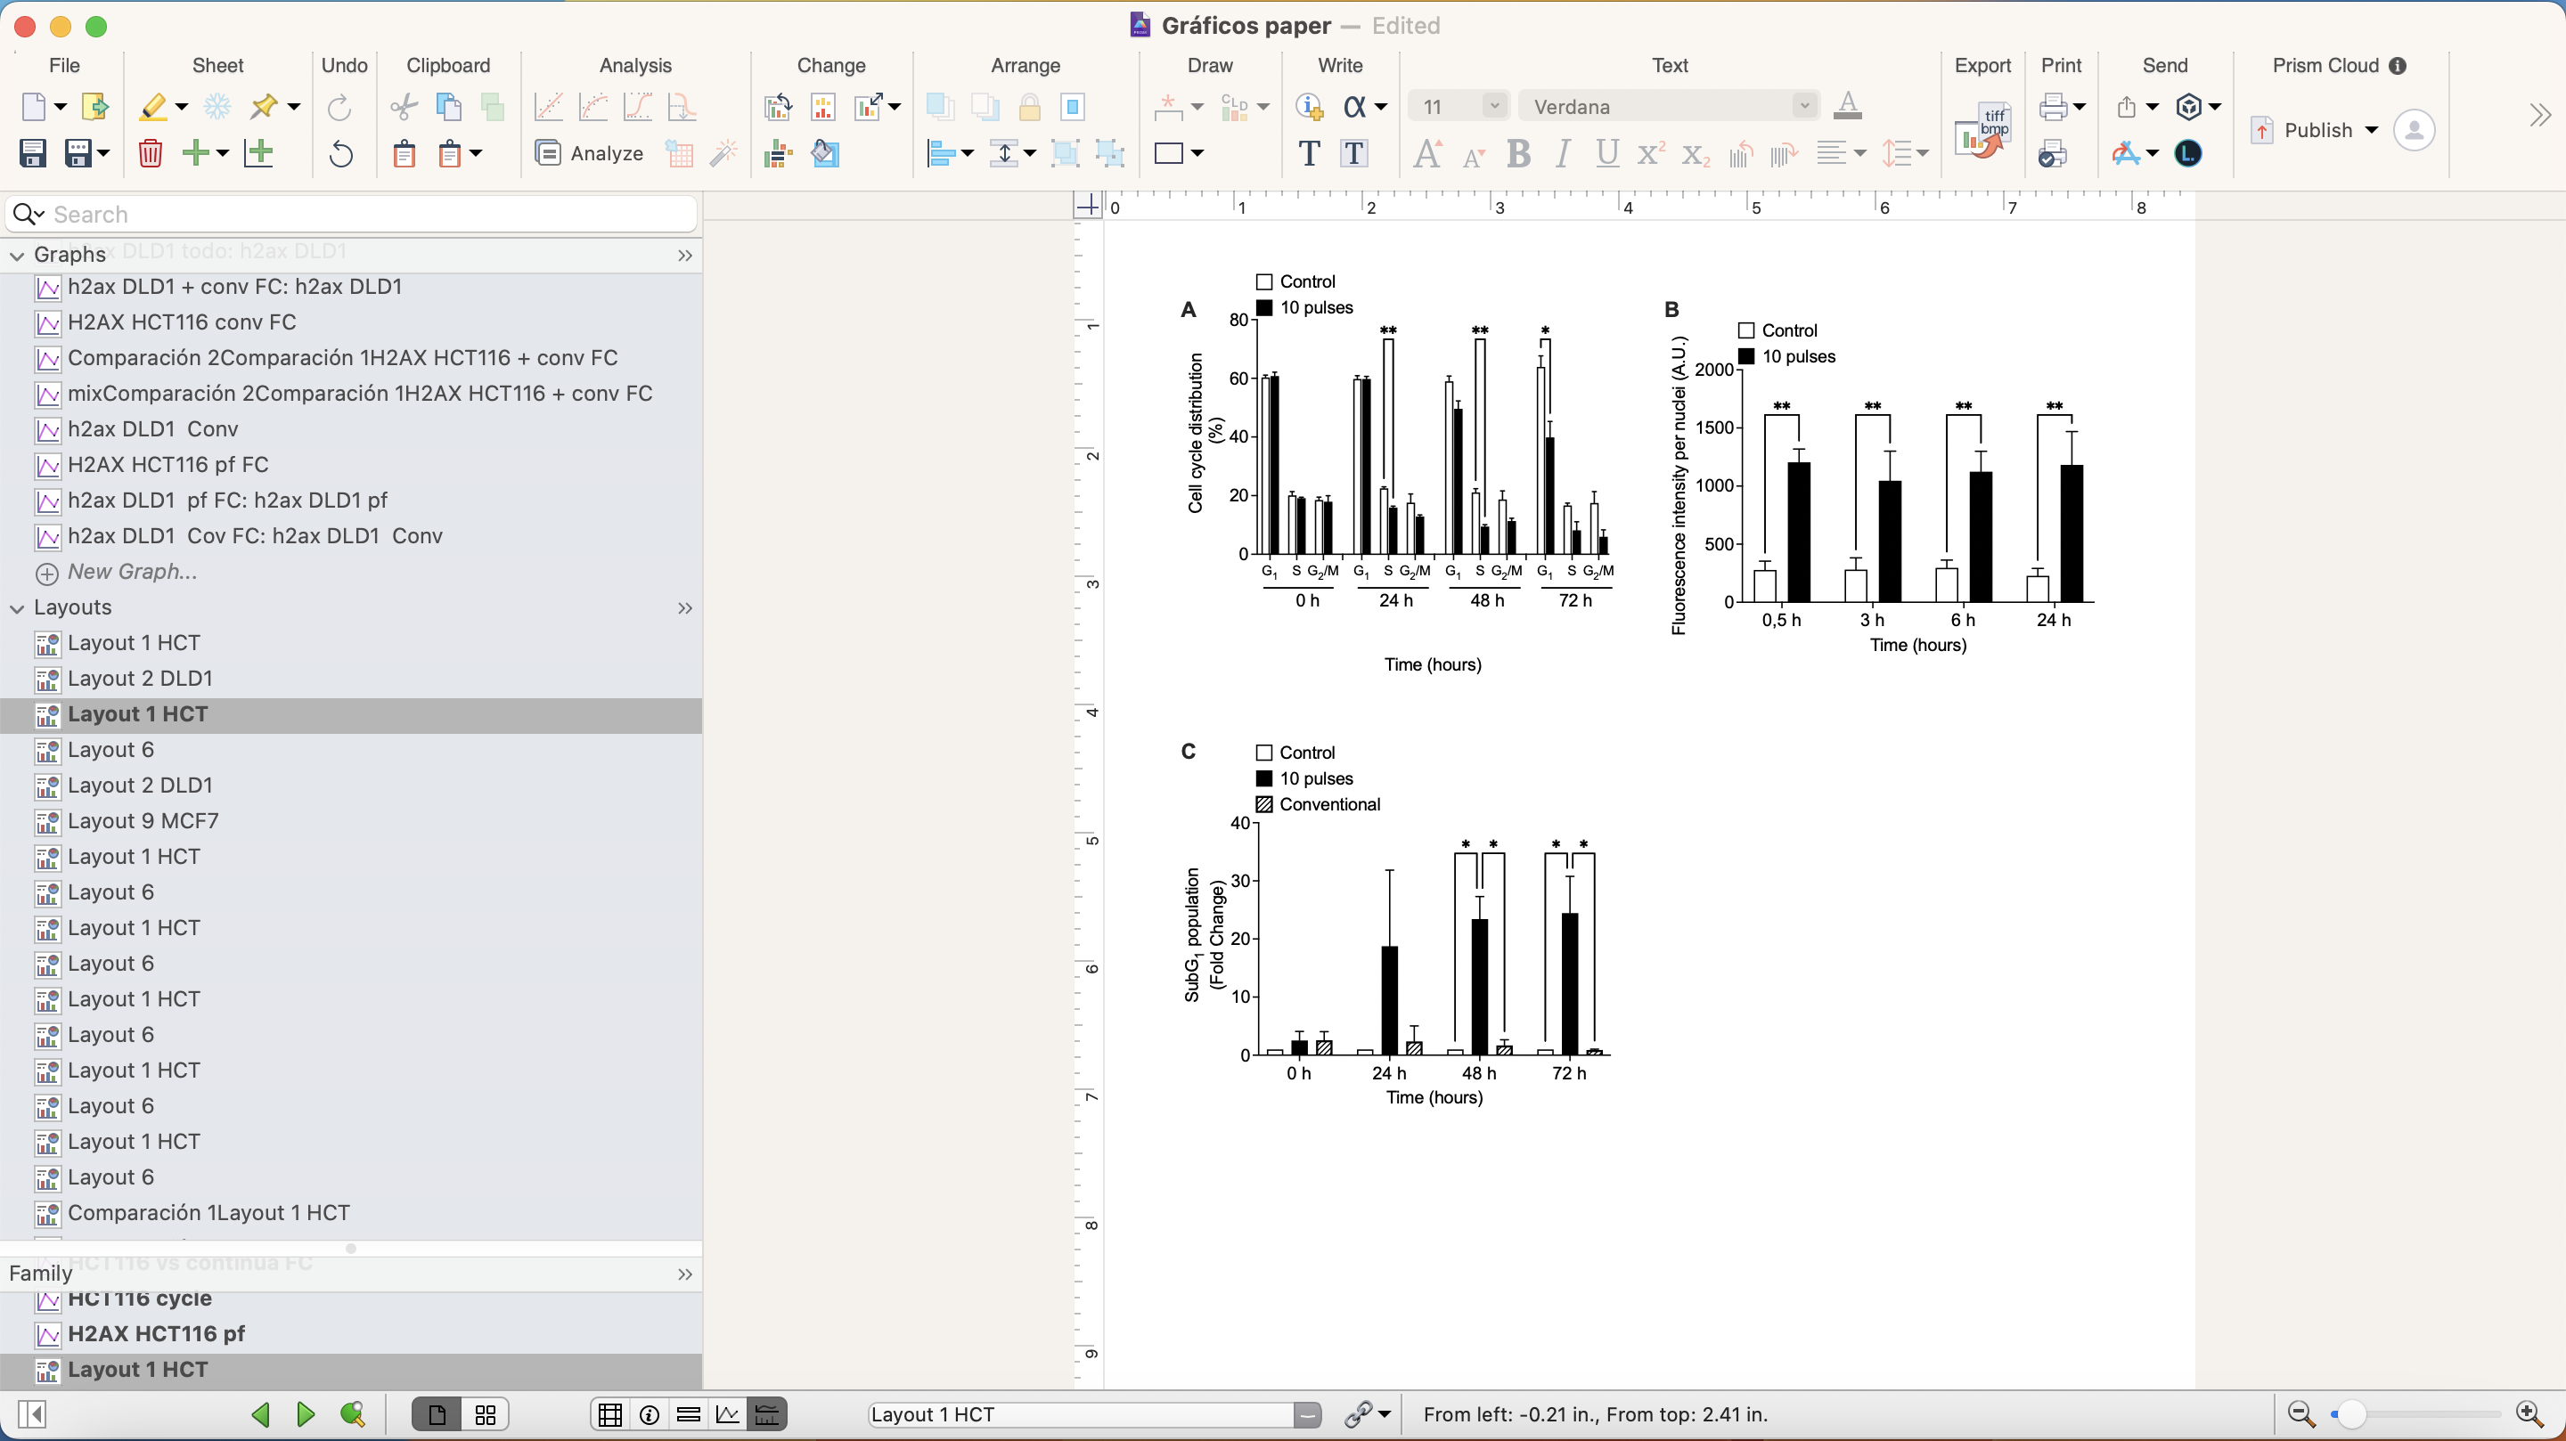Toggle the navigator panel visibility icon
The height and width of the screenshot is (1441, 2566).
click(x=32, y=1414)
